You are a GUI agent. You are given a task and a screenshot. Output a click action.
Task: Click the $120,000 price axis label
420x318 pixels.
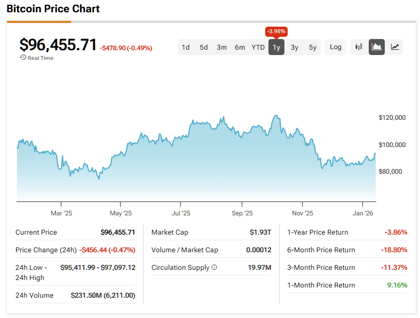tap(392, 118)
